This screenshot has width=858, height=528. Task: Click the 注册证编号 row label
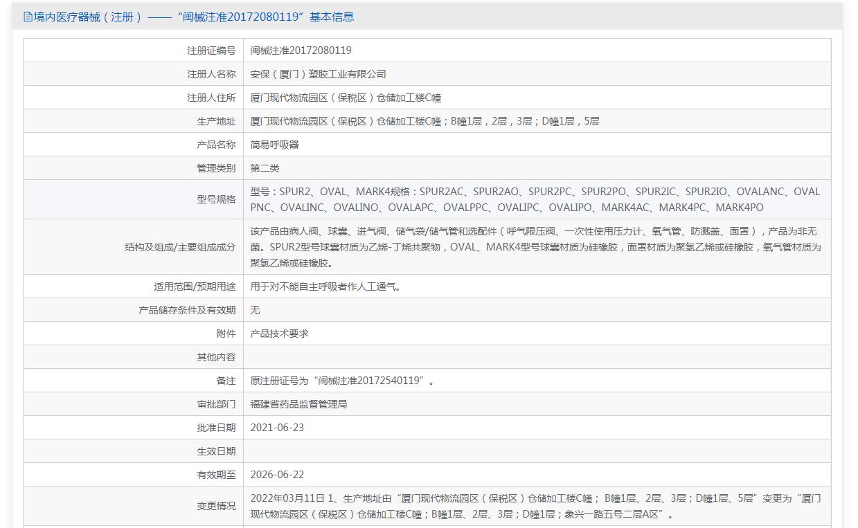(x=211, y=51)
